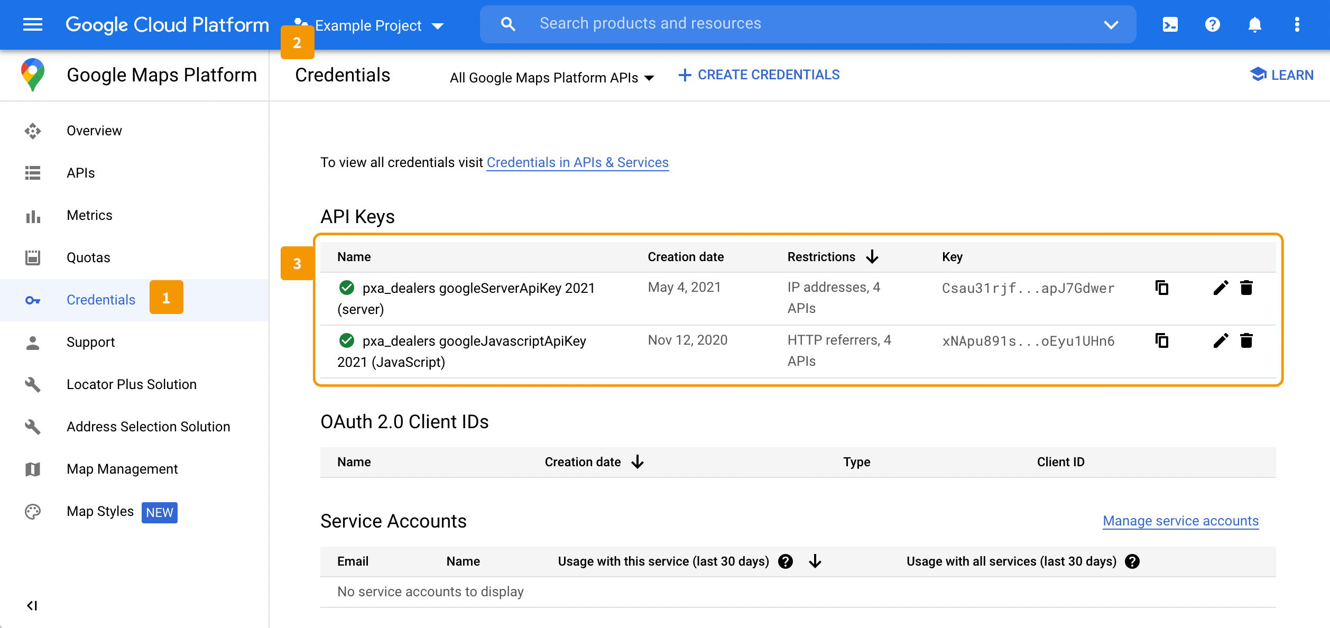Select Quotas in the sidebar
The width and height of the screenshot is (1330, 628).
(88, 257)
